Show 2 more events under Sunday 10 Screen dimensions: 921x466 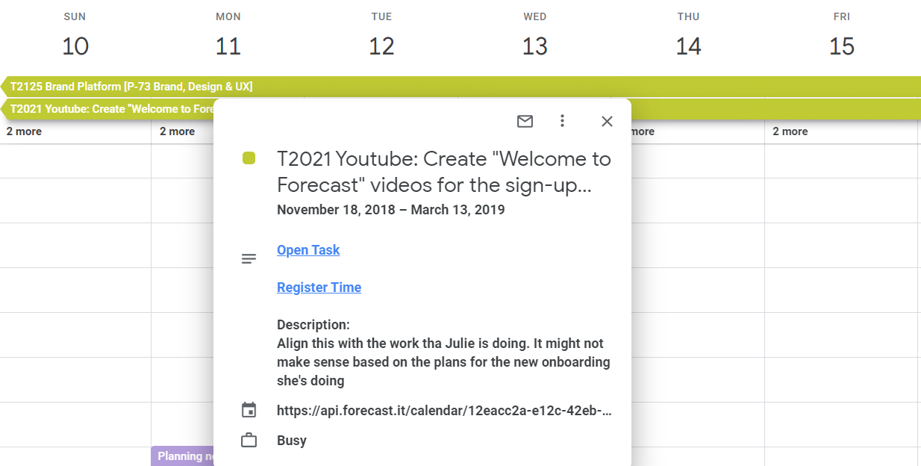[x=24, y=131]
